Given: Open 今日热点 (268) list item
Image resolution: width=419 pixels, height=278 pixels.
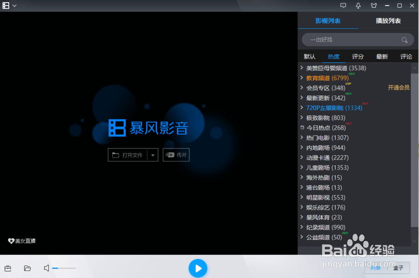Looking at the screenshot, I should click(326, 128).
